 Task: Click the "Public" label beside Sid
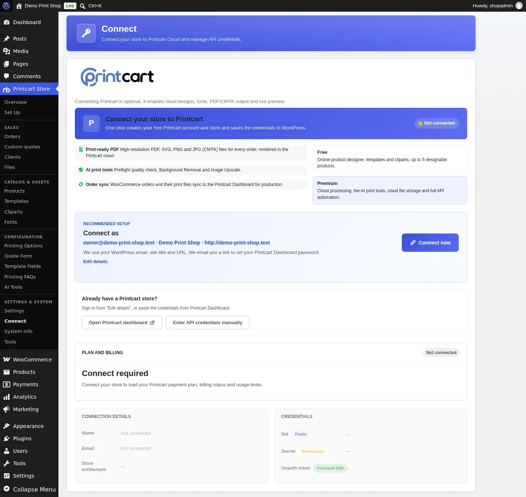click(301, 434)
